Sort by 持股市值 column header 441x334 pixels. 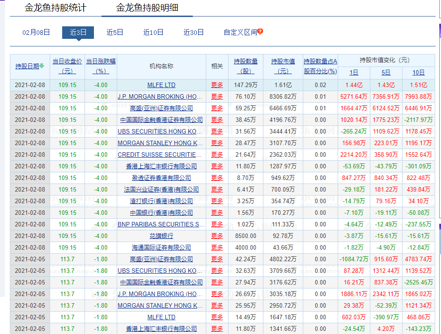coord(283,66)
